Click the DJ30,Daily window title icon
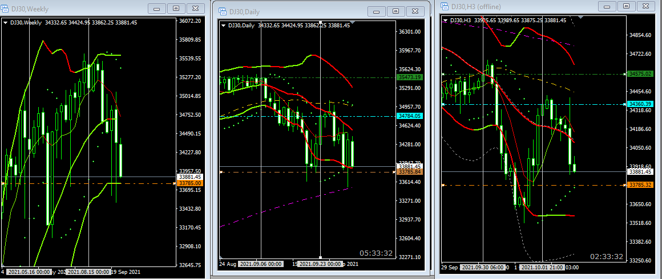Screen dimensions: 662x279 coord(221,11)
